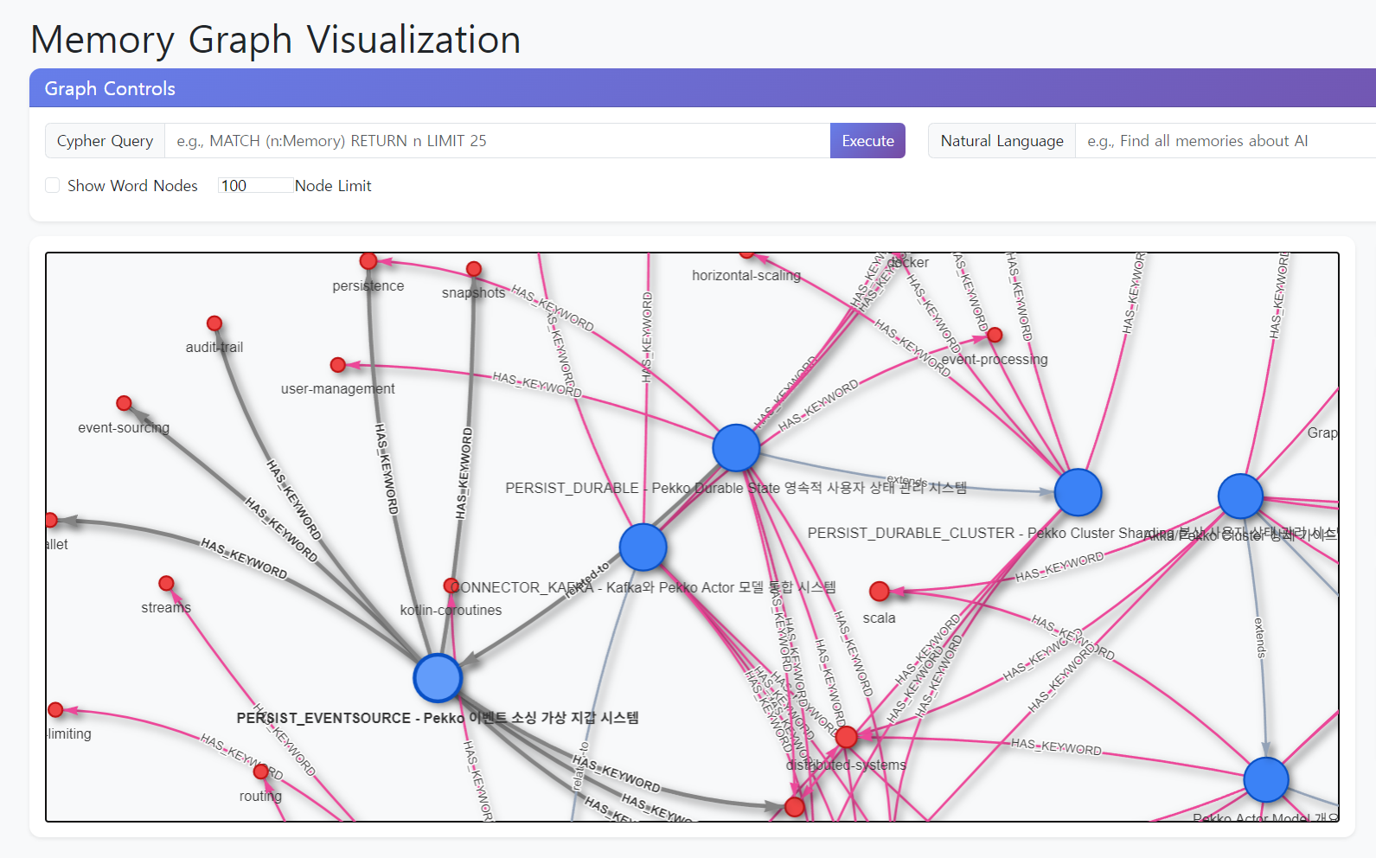This screenshot has width=1376, height=858.
Task: Select the user-management keyword node
Action: pyautogui.click(x=338, y=365)
